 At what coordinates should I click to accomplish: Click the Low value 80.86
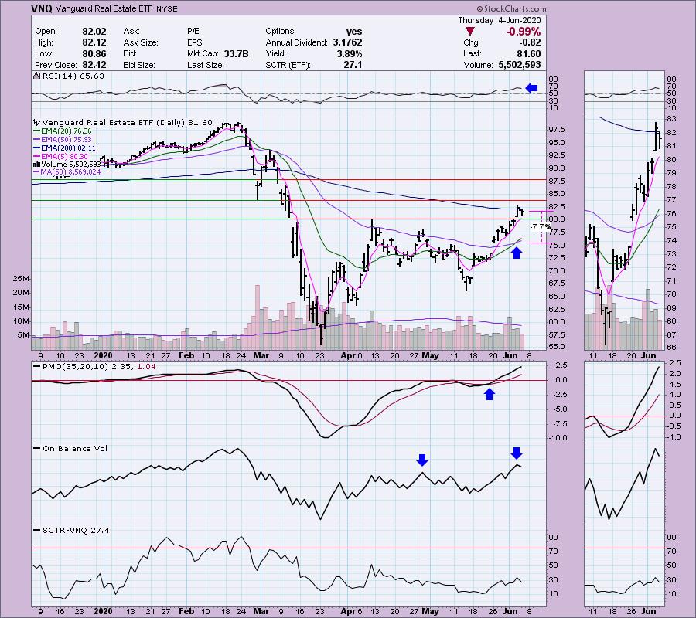click(x=94, y=53)
